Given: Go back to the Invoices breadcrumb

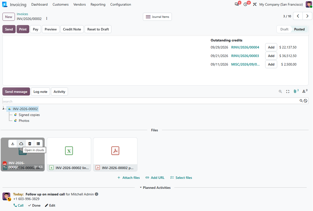Looking at the screenshot, I should 22,14.
